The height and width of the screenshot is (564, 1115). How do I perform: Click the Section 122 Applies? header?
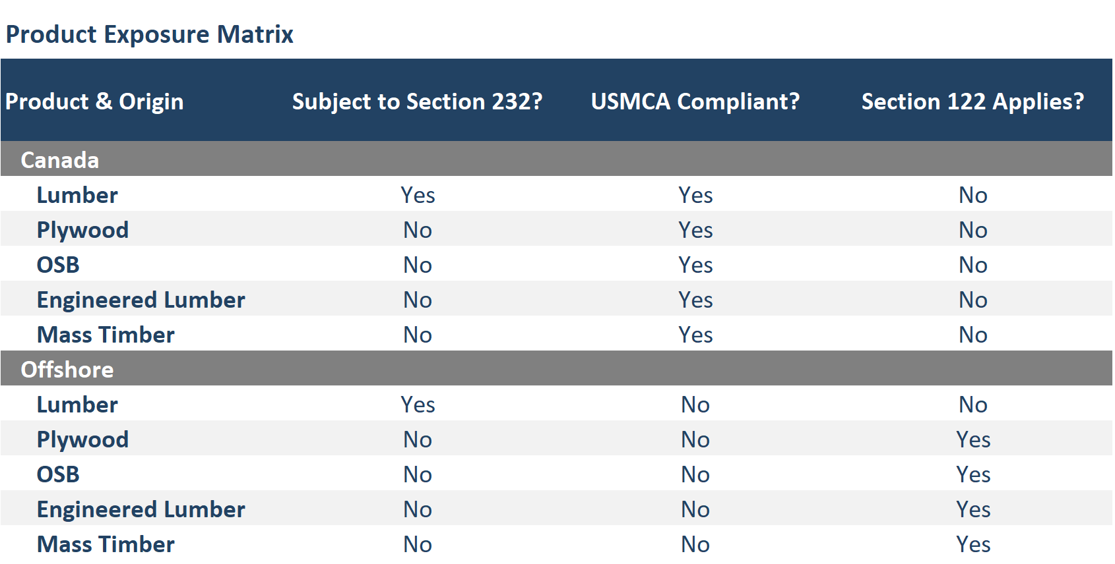(972, 101)
